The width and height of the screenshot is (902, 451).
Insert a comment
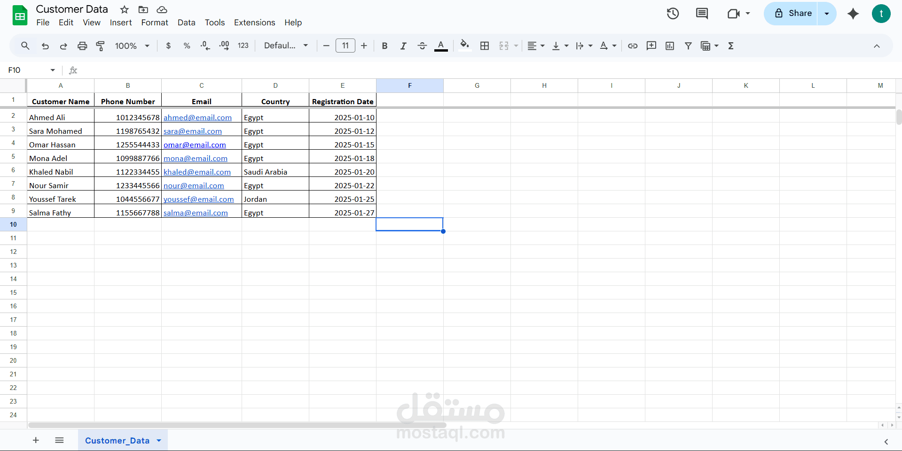point(651,46)
